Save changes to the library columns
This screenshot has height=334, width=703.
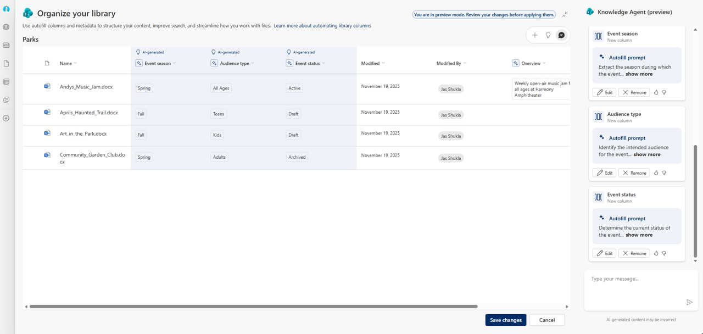[505, 320]
